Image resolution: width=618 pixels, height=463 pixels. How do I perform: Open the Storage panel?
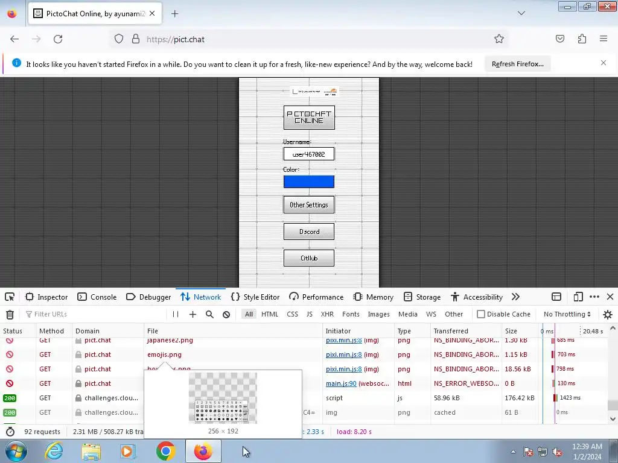pyautogui.click(x=422, y=297)
